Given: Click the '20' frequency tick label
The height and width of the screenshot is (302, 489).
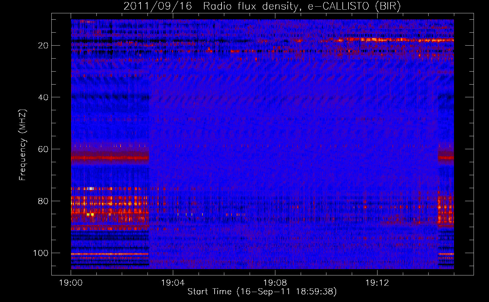Looking at the screenshot, I should (43, 46).
